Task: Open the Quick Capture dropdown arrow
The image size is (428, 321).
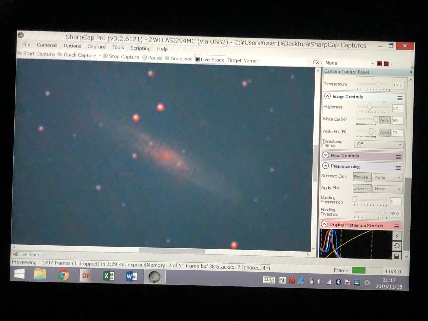Action: coord(100,56)
